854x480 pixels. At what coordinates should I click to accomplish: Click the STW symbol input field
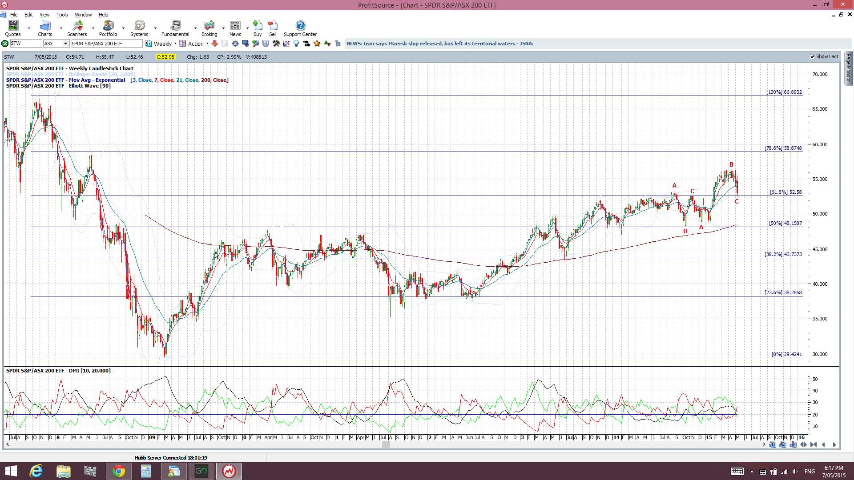pos(26,44)
